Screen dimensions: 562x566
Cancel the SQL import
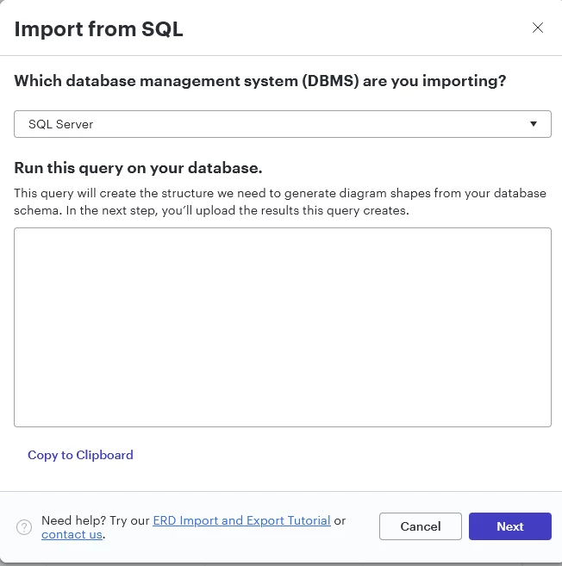[421, 526]
